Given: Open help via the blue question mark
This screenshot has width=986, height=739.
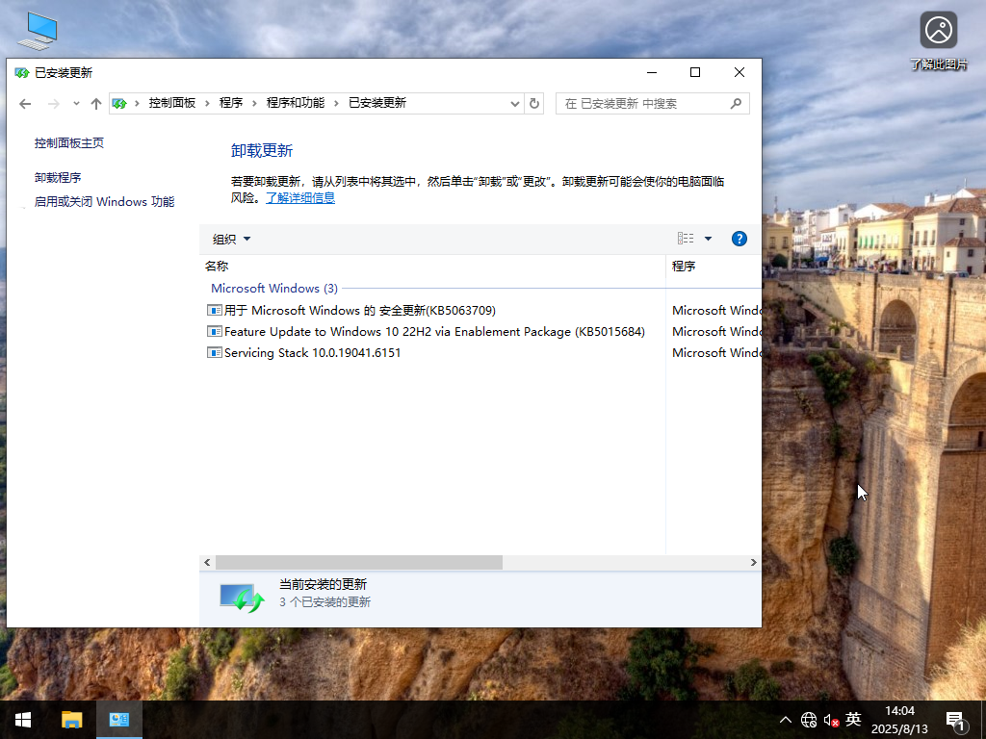Looking at the screenshot, I should [x=739, y=238].
